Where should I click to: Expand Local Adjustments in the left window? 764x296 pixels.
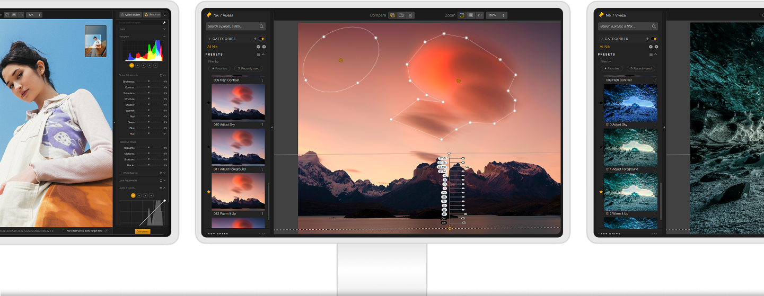coord(164,181)
